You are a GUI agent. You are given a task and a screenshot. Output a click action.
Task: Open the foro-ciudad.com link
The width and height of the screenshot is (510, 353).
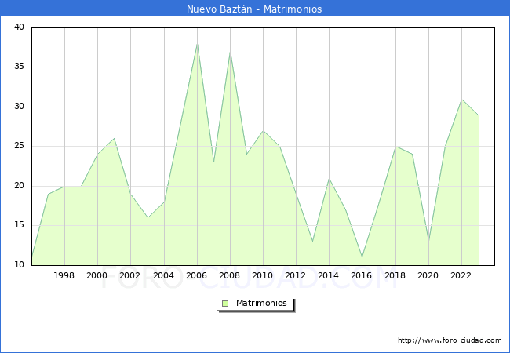450,340
